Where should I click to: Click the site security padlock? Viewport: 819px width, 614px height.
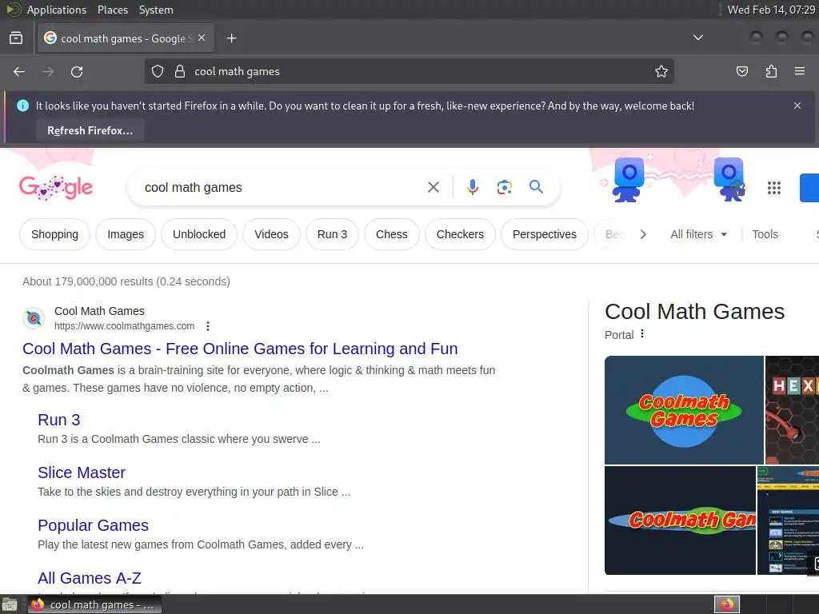[180, 71]
